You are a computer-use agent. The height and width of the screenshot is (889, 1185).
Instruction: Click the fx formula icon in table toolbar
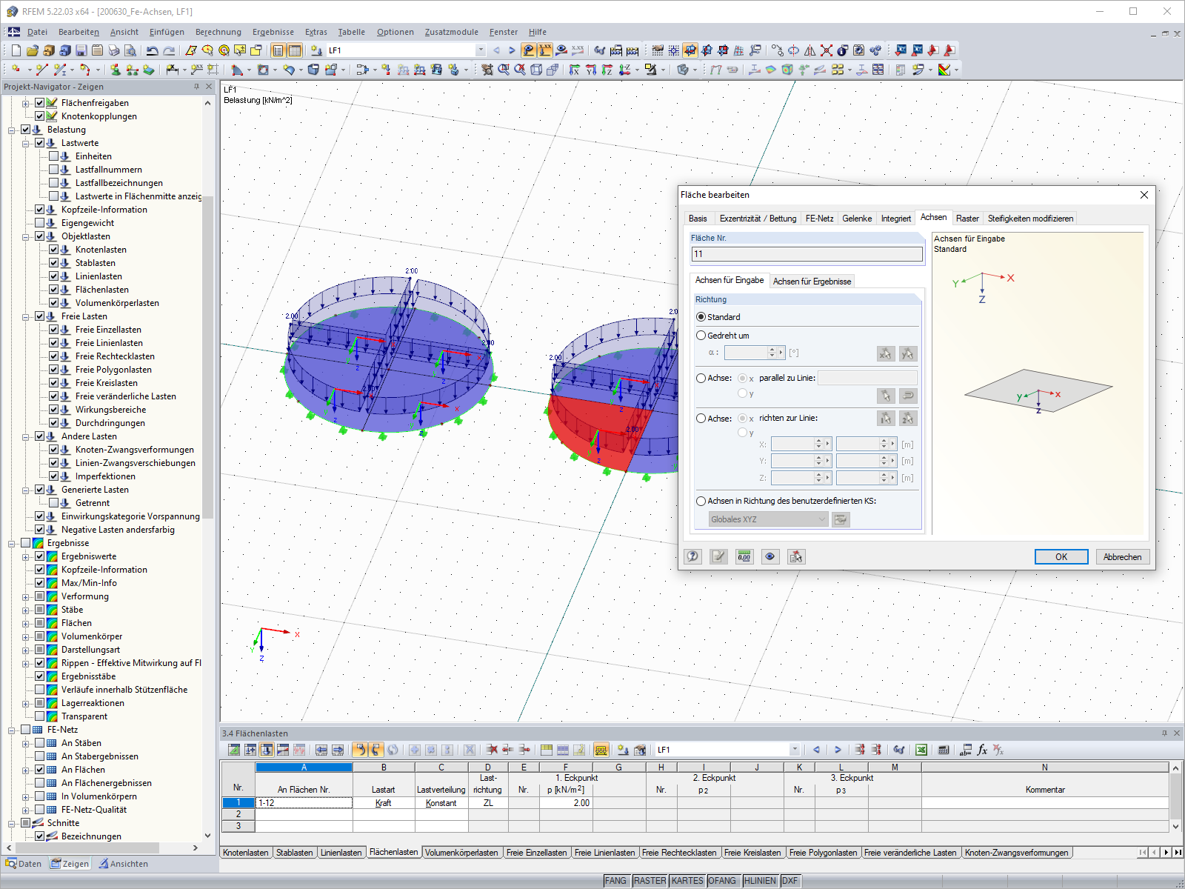(x=982, y=750)
